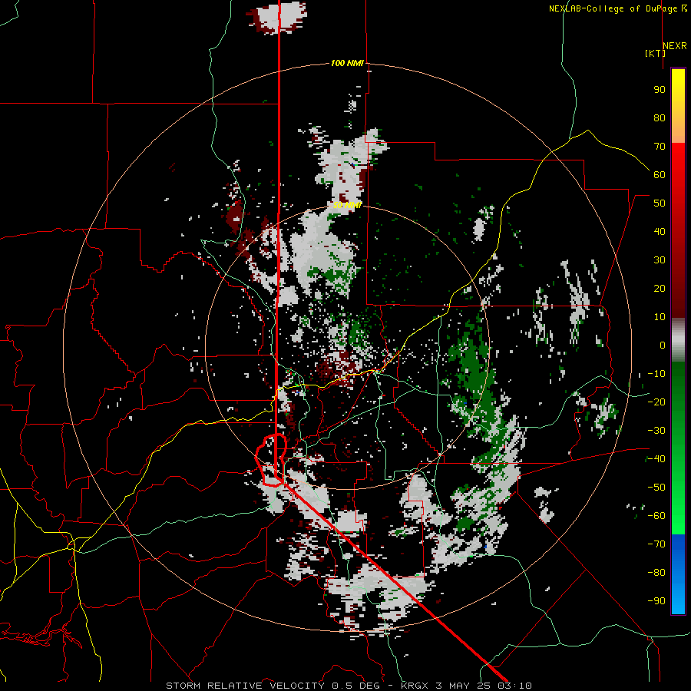Click the positive 70 scale label

[660, 147]
